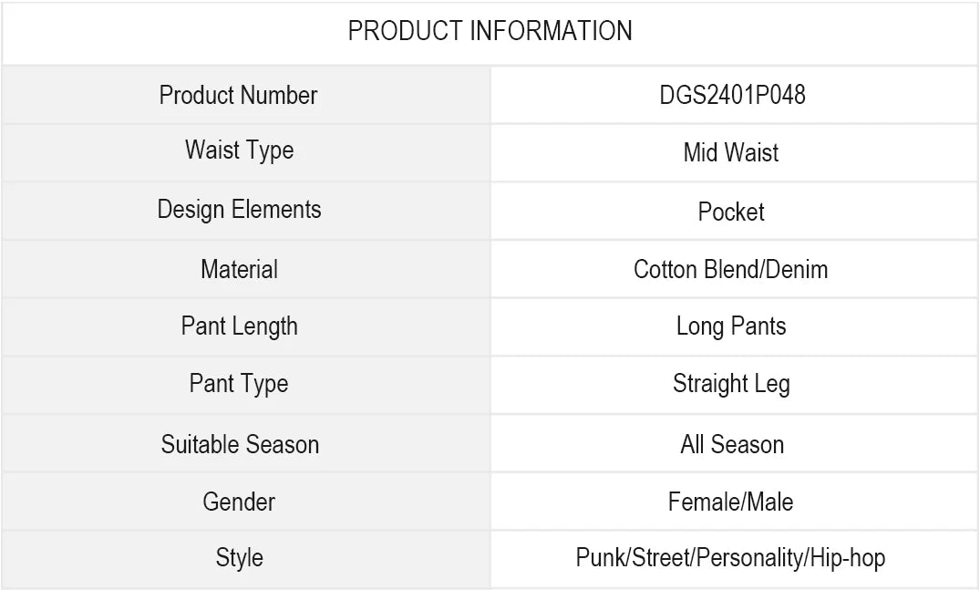Click the Female/Male value cell
Image resolution: width=980 pixels, height=590 pixels.
click(x=731, y=502)
